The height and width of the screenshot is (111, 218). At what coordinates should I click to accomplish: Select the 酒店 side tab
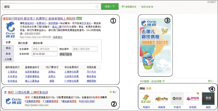(x=8, y=48)
